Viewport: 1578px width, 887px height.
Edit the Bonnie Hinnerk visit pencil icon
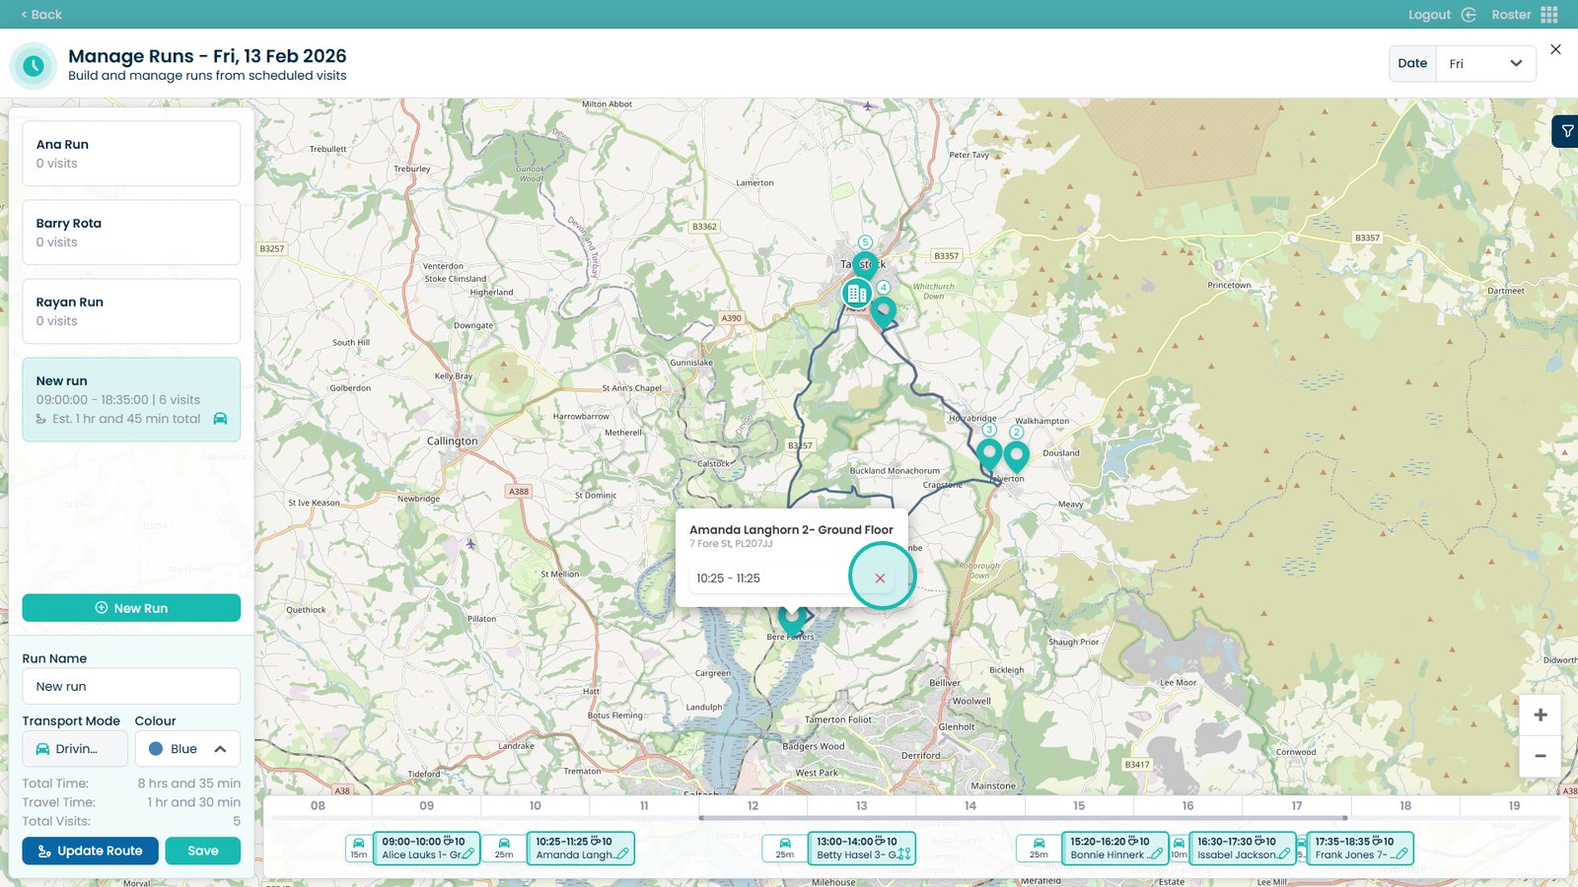[x=1156, y=854]
